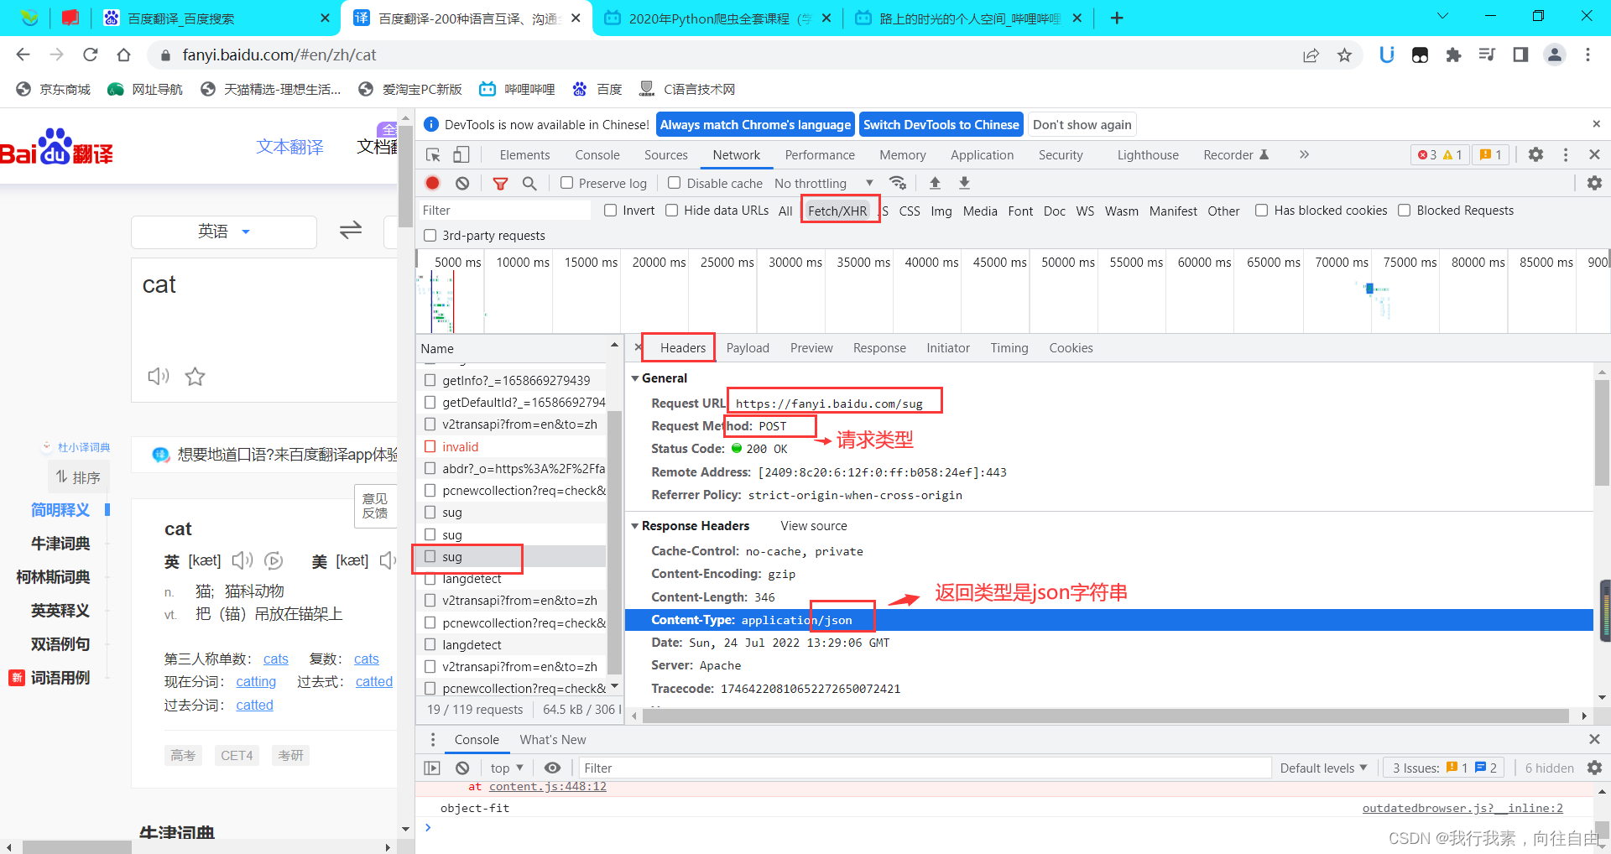Screen dimensions: 1611x854
Task: Open Chrome extensions puzzle icon
Action: pyautogui.click(x=1453, y=55)
